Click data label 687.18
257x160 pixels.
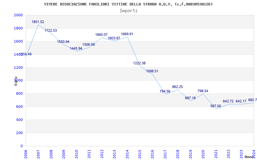190,98
